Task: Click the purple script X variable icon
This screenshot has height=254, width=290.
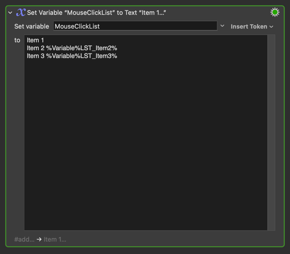Action: click(x=21, y=12)
